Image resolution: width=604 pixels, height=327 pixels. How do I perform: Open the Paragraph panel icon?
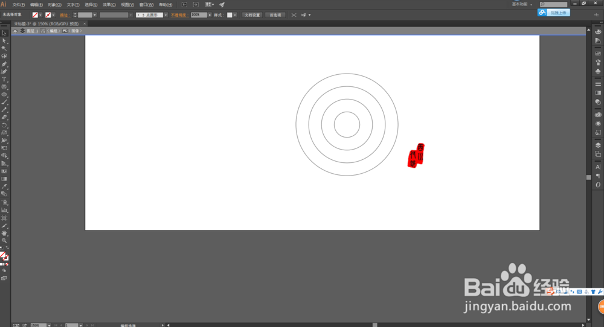coord(598,176)
